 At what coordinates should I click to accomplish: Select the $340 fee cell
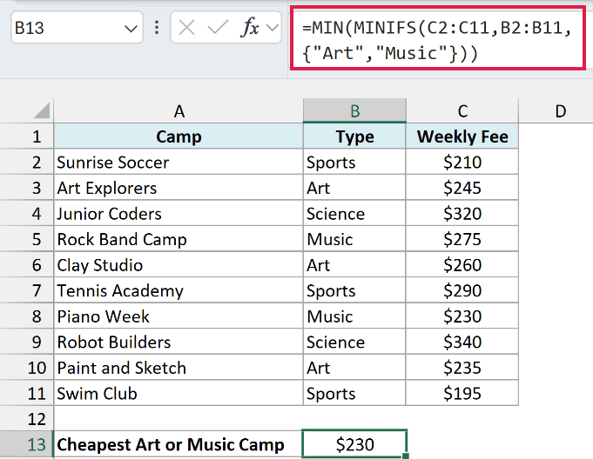click(462, 342)
